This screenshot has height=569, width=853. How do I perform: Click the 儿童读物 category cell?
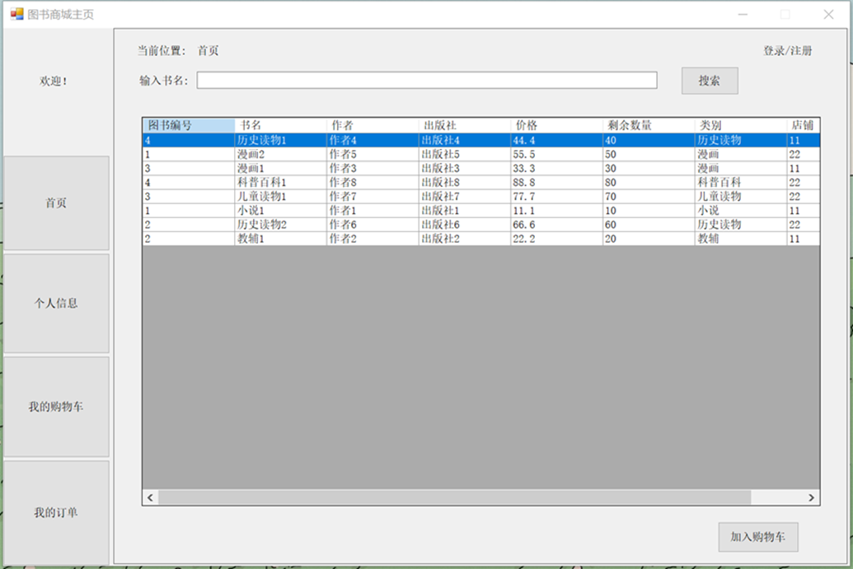click(x=740, y=197)
